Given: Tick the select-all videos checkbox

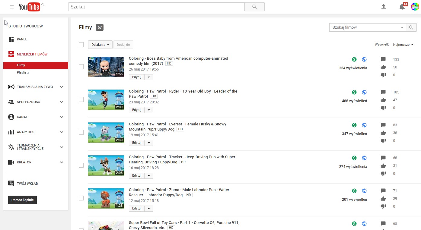Looking at the screenshot, I should click(x=81, y=45).
